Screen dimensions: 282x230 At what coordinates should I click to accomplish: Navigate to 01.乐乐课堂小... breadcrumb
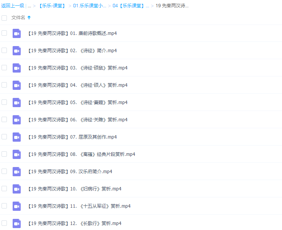click(x=89, y=6)
